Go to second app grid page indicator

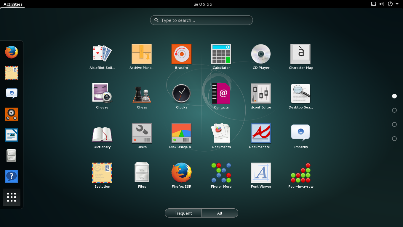[394, 110]
